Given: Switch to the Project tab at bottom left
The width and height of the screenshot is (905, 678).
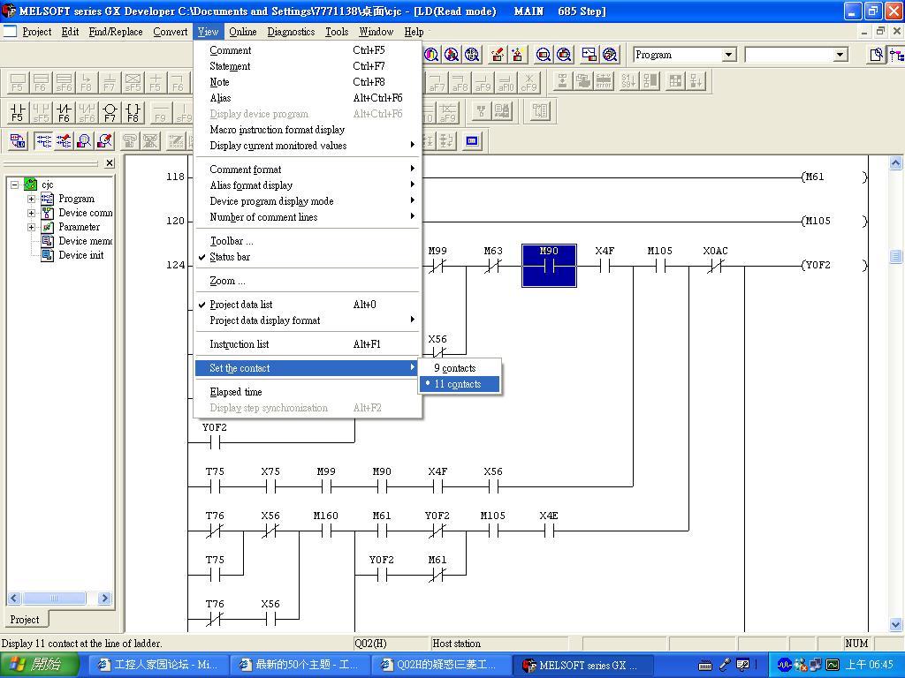Looking at the screenshot, I should click(x=24, y=620).
